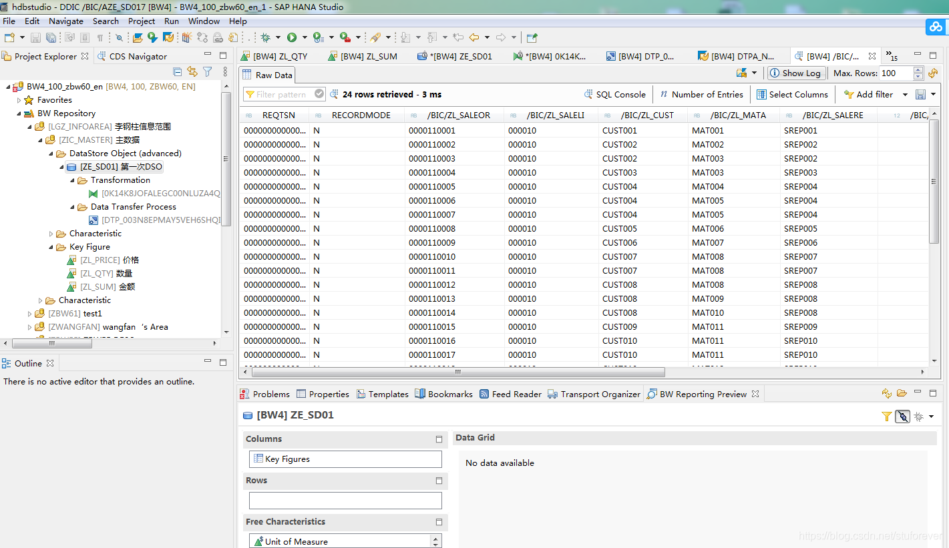Click the yellow filter funnel in ZE_SD01 preview
The image size is (949, 548).
tap(887, 417)
